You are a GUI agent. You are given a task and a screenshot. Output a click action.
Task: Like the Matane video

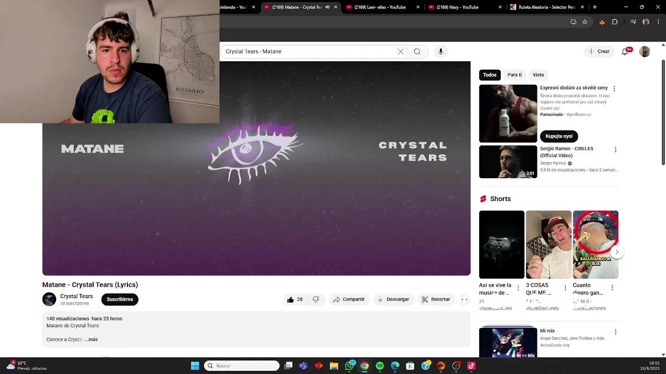tap(295, 299)
